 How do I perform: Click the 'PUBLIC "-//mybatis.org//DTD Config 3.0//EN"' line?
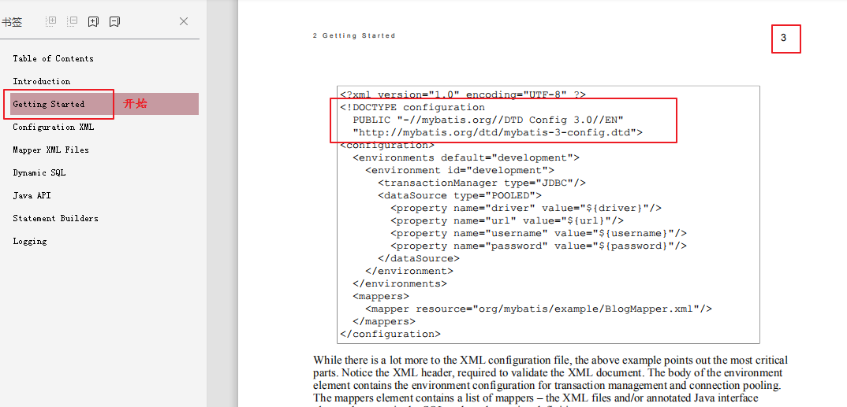click(x=489, y=120)
